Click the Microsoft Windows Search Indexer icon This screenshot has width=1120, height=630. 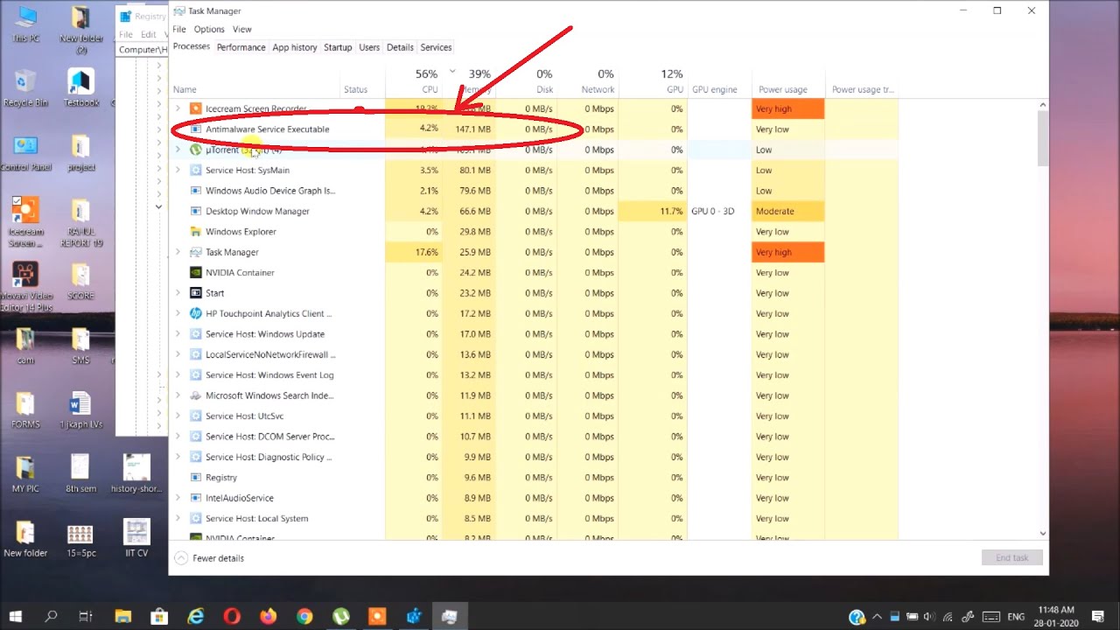point(196,395)
